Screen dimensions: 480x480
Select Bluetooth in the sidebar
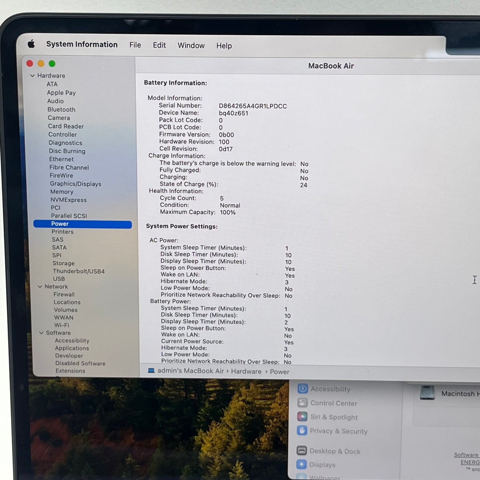click(x=61, y=110)
